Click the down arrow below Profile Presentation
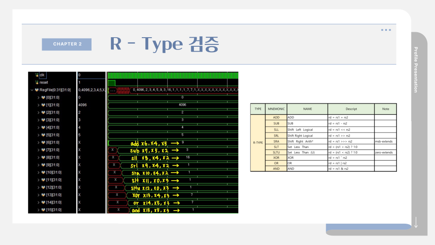The width and height of the screenshot is (435, 245). click(x=416, y=222)
